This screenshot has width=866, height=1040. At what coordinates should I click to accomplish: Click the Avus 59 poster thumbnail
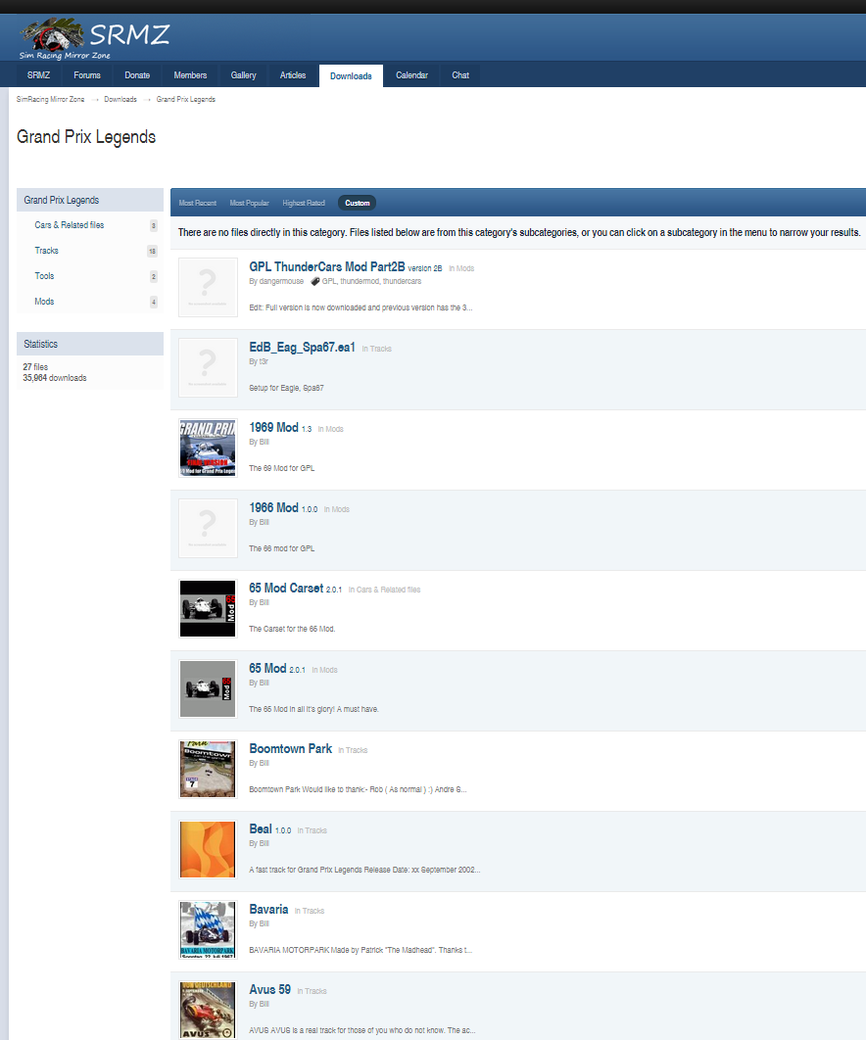point(208,1010)
